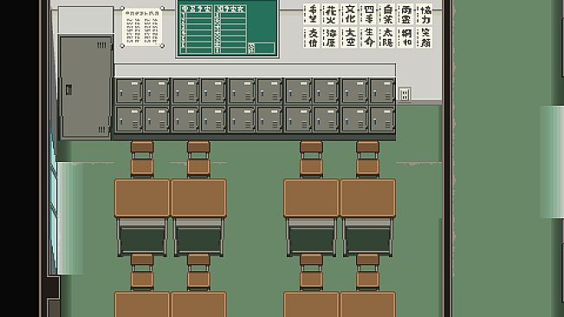Read the pinned paper notice beside the chalkboard
Screen dimensions: 564x317
[142, 27]
